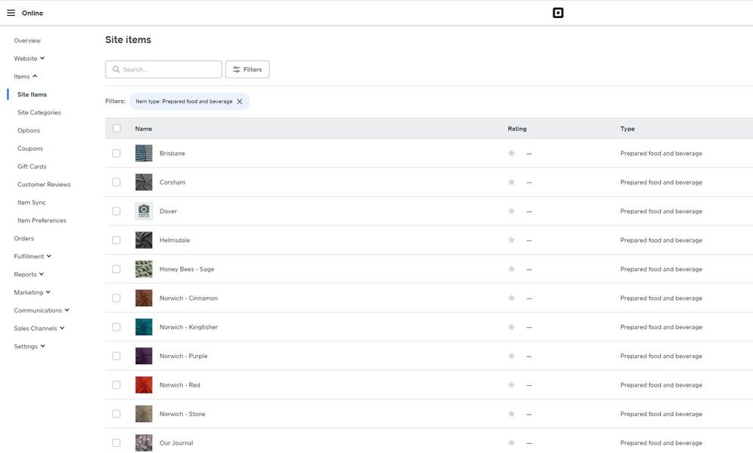Check the Norwich - Cinnamon checkbox
753x453 pixels.
116,298
